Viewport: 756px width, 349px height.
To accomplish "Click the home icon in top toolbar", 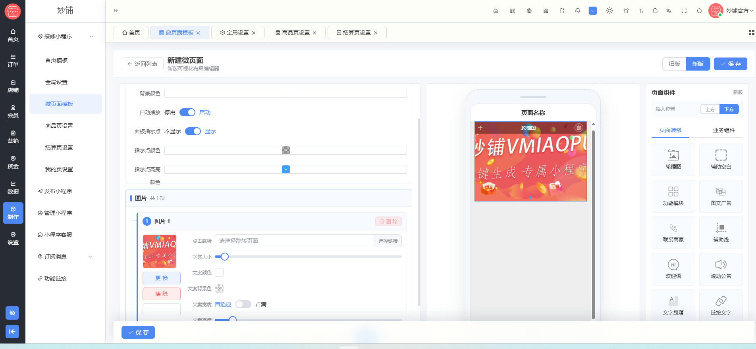I will pos(496,11).
